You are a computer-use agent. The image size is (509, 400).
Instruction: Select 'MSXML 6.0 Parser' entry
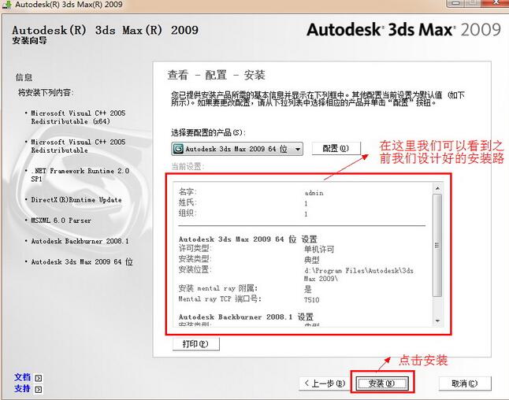(61, 220)
